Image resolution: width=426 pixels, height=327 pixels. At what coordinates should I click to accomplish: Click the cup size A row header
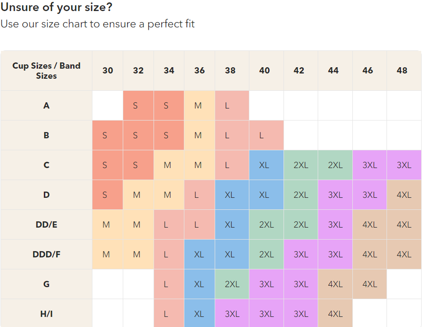(x=46, y=105)
